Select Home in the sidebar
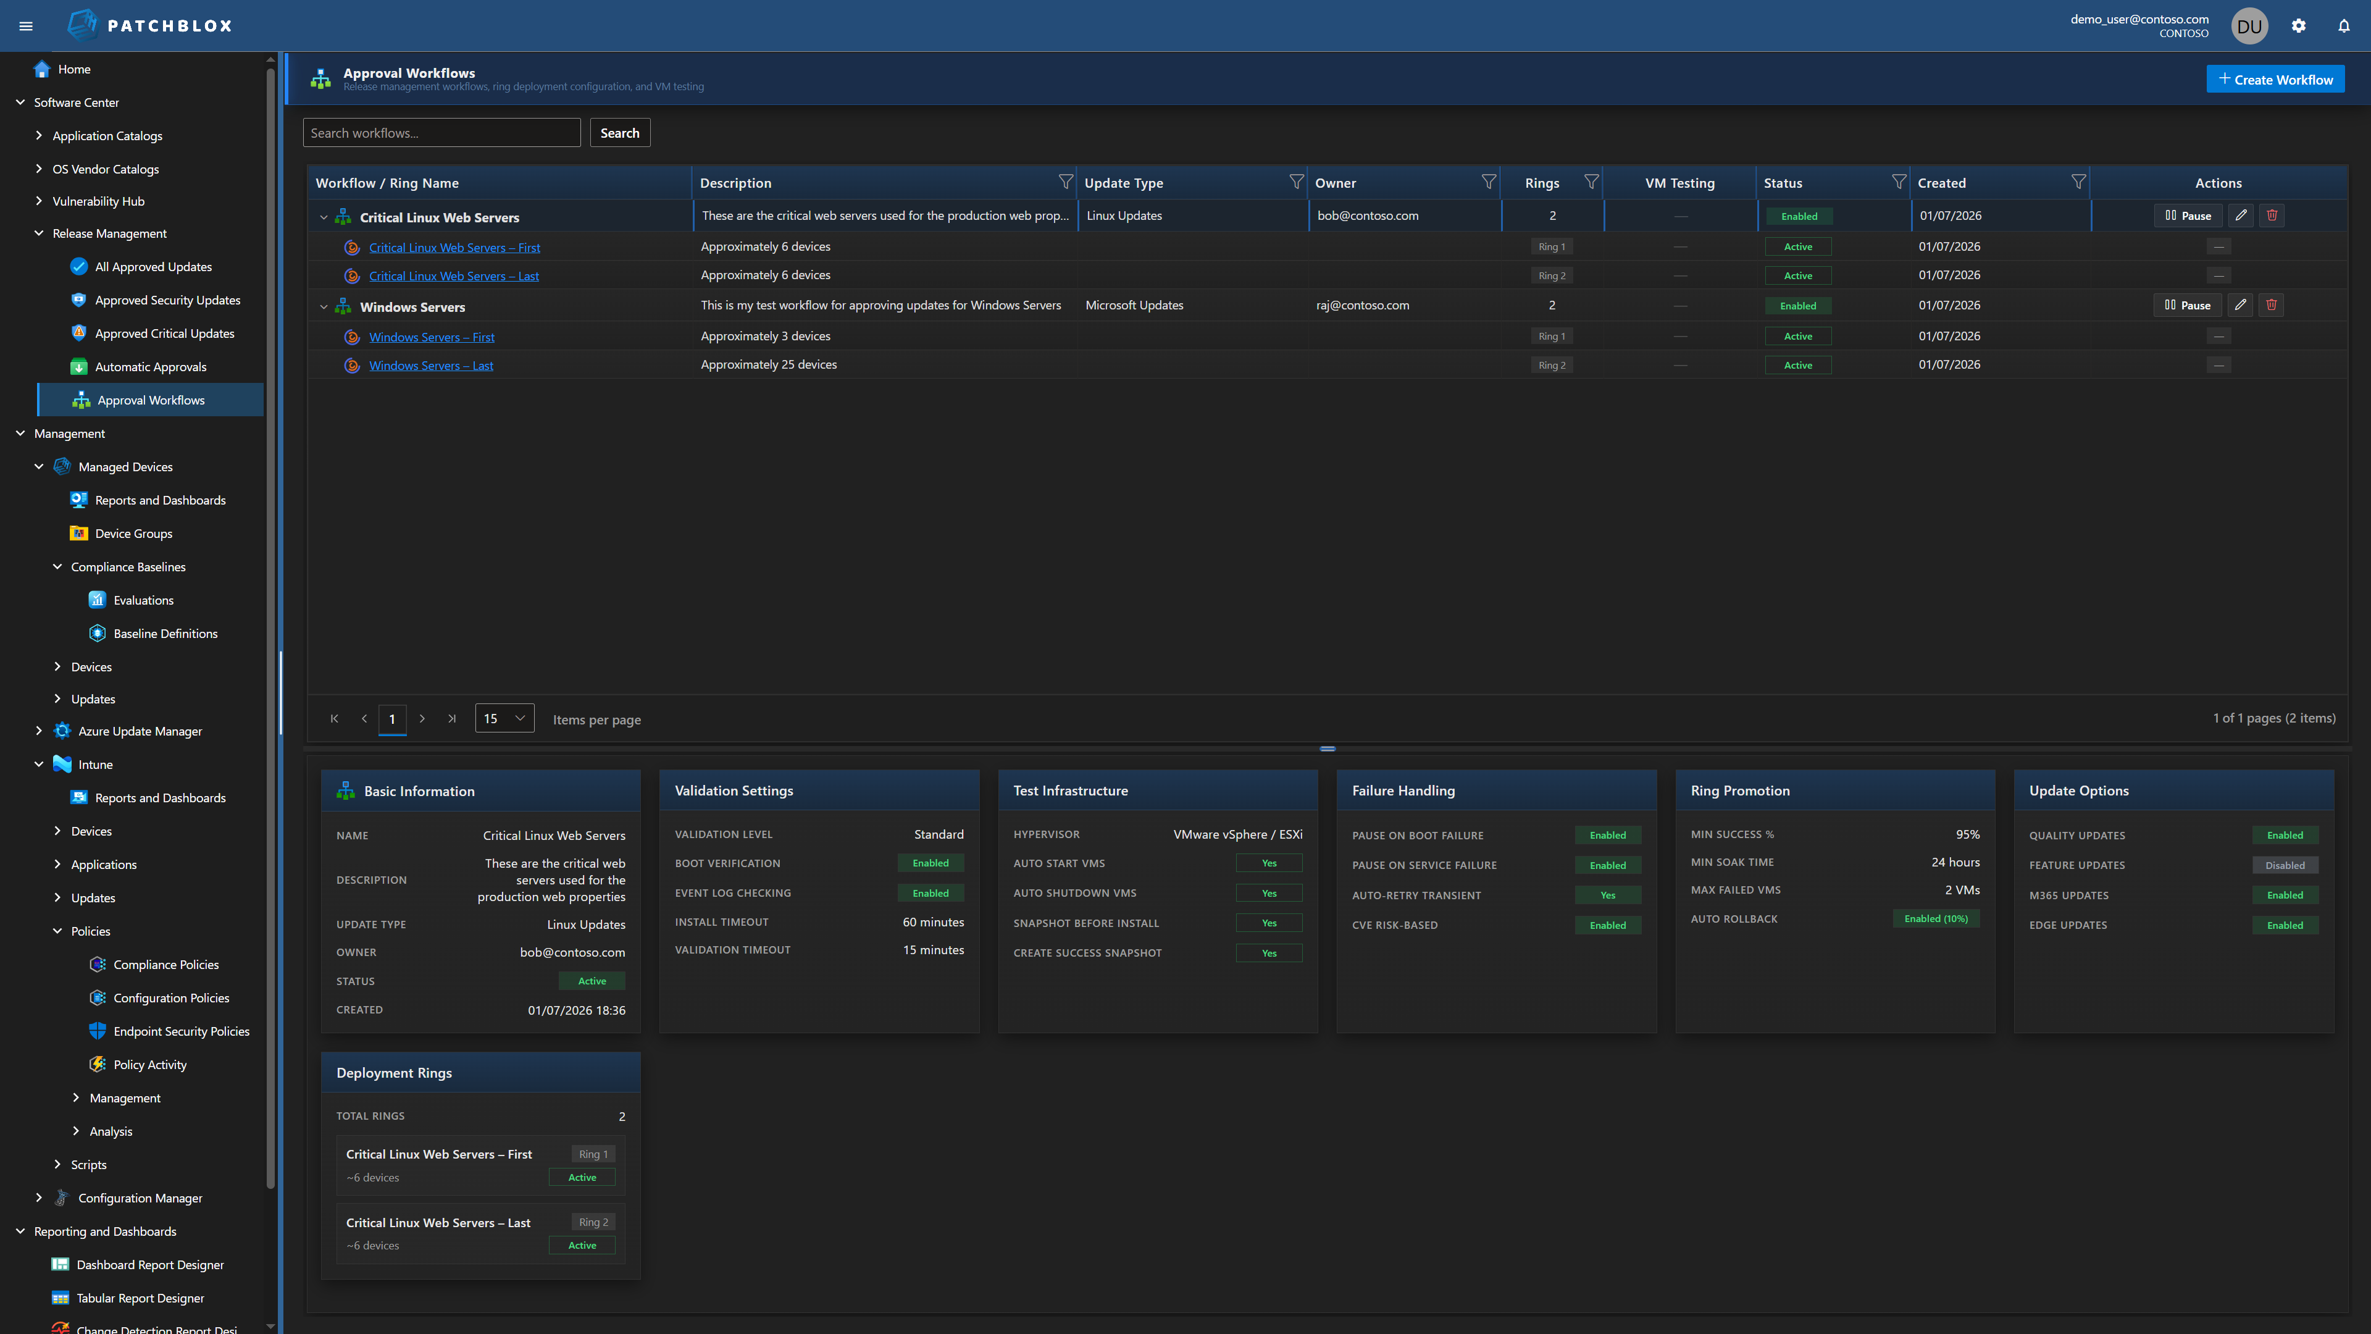The height and width of the screenshot is (1334, 2371). (73, 69)
